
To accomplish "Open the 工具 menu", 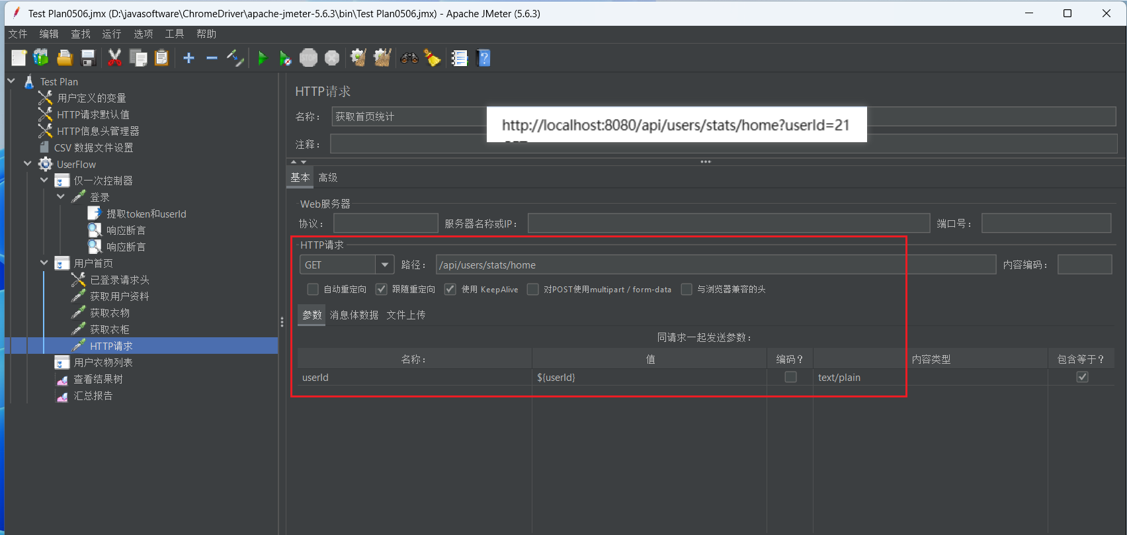I will (175, 34).
